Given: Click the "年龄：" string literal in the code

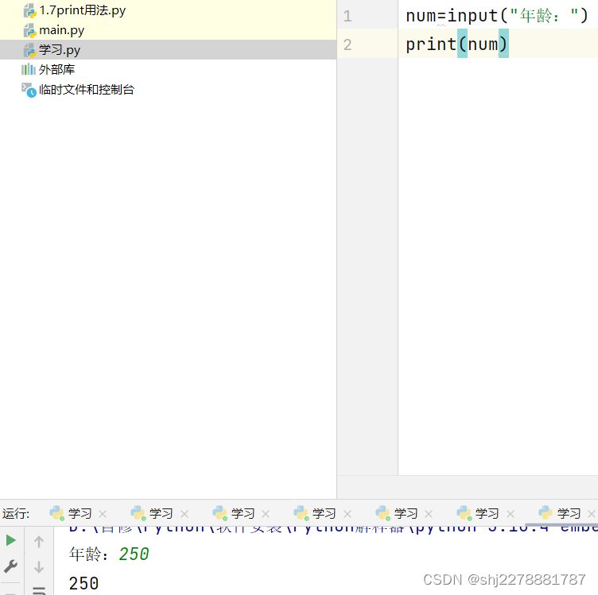Looking at the screenshot, I should pos(544,16).
